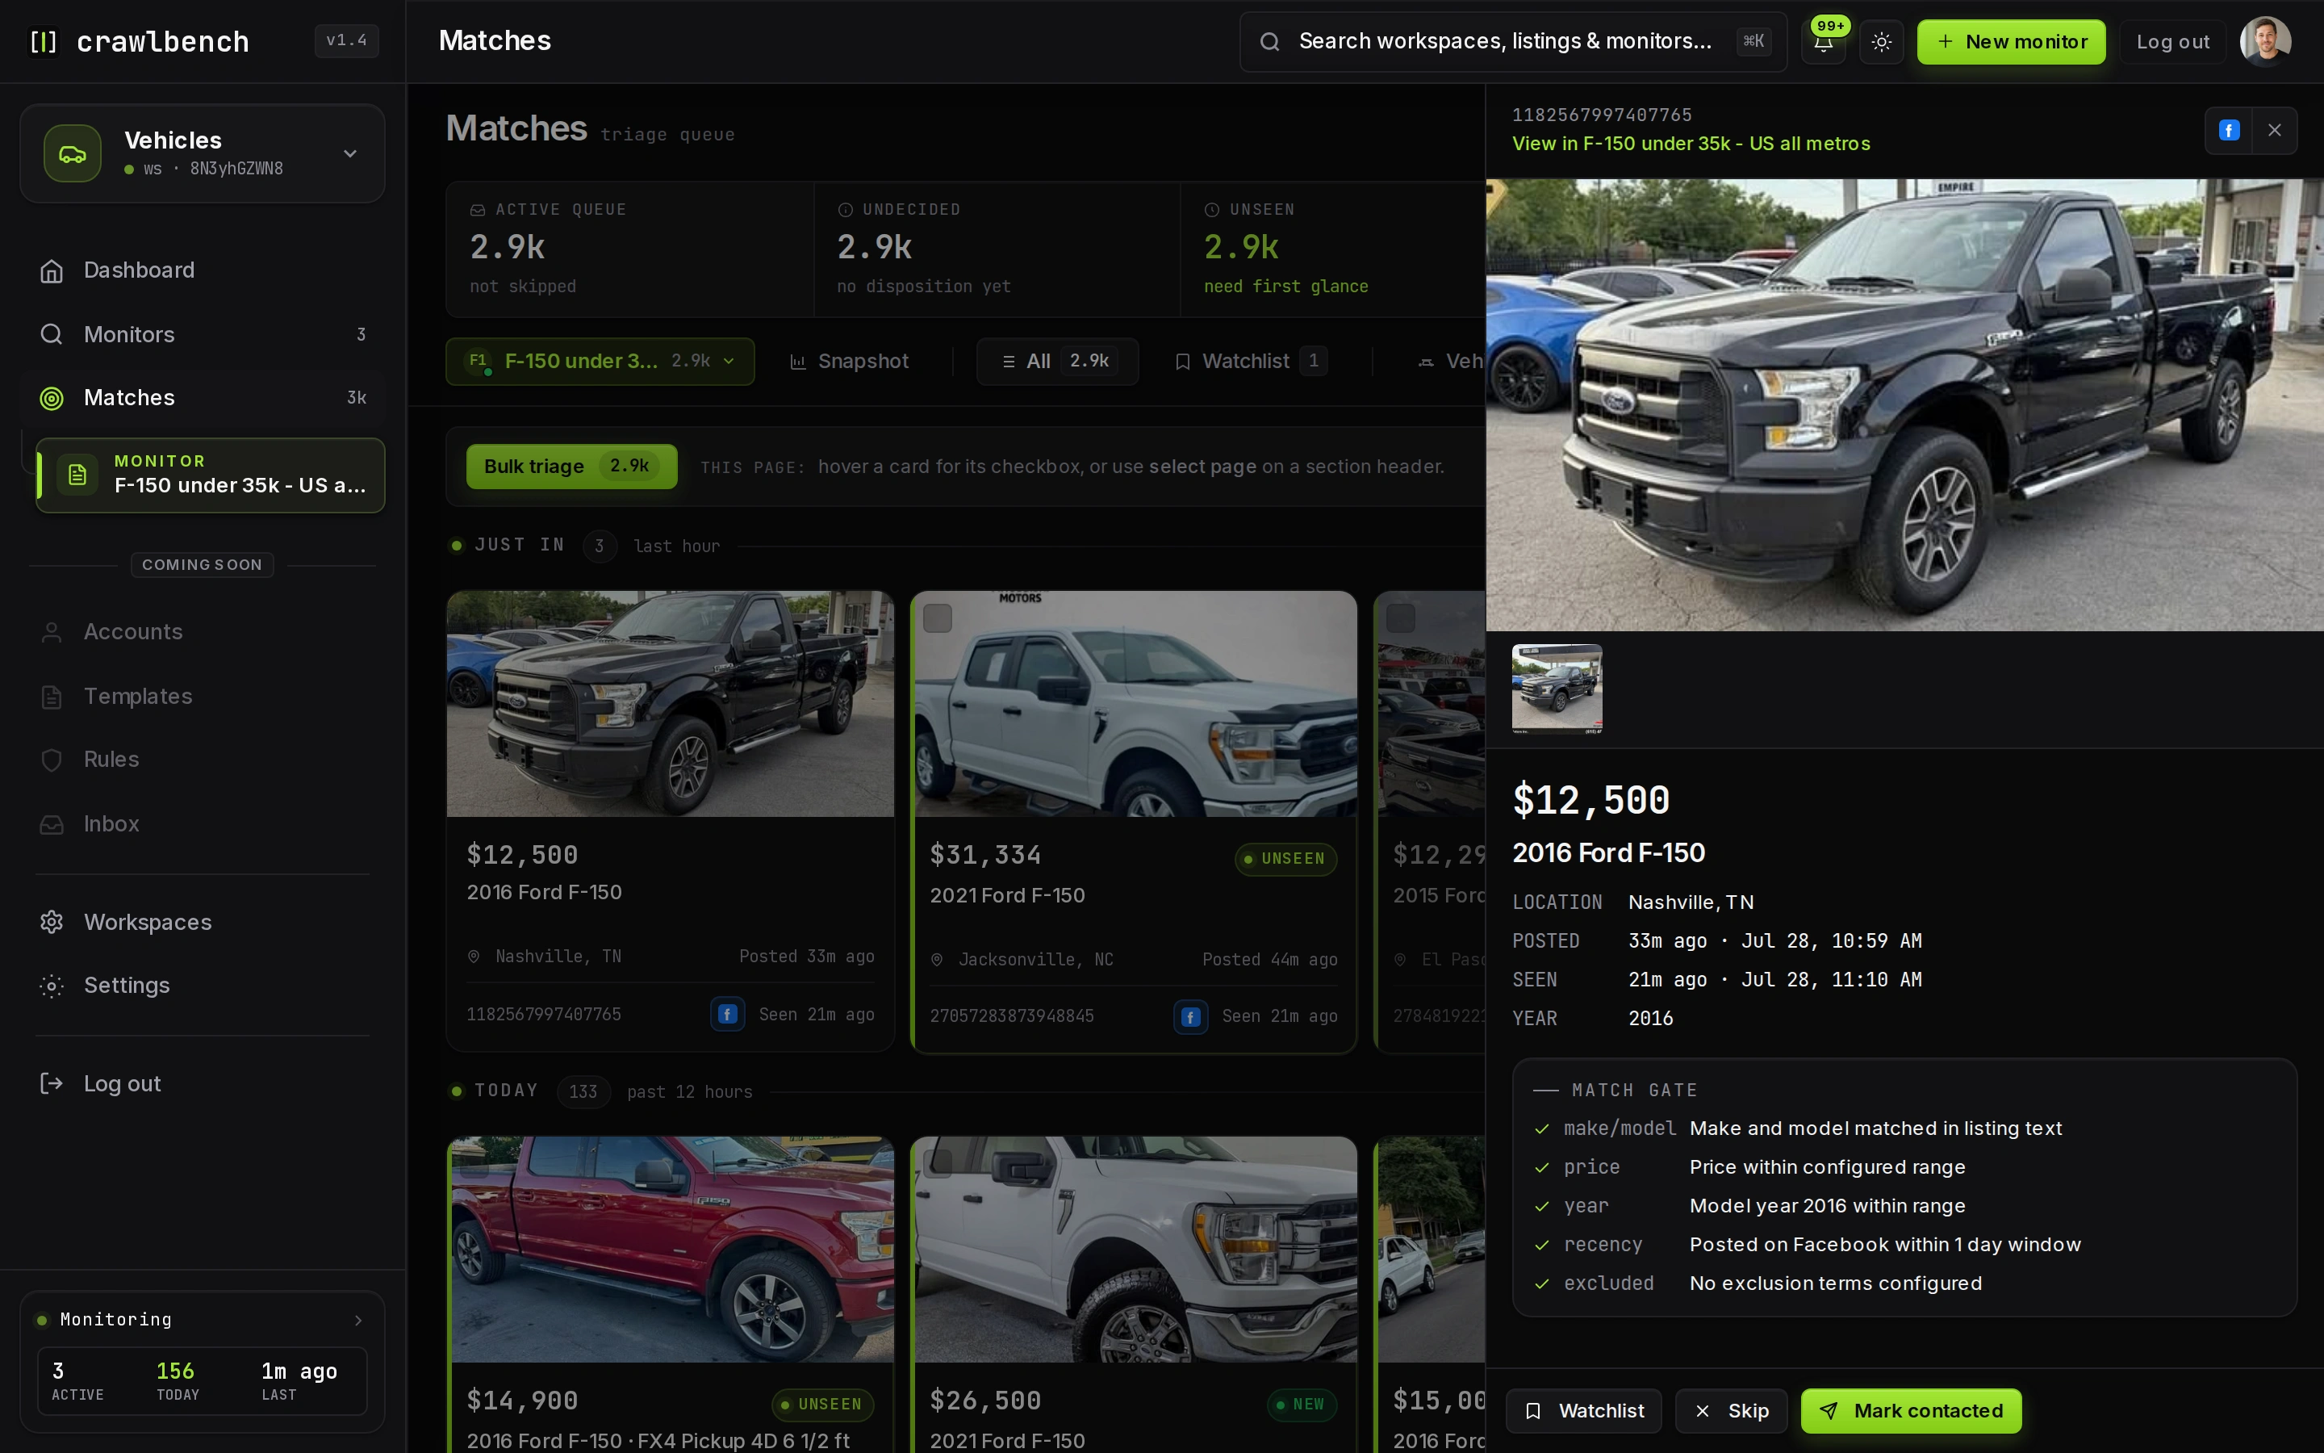The image size is (2324, 1453).
Task: Click the Workspaces cog icon
Action: [52, 923]
